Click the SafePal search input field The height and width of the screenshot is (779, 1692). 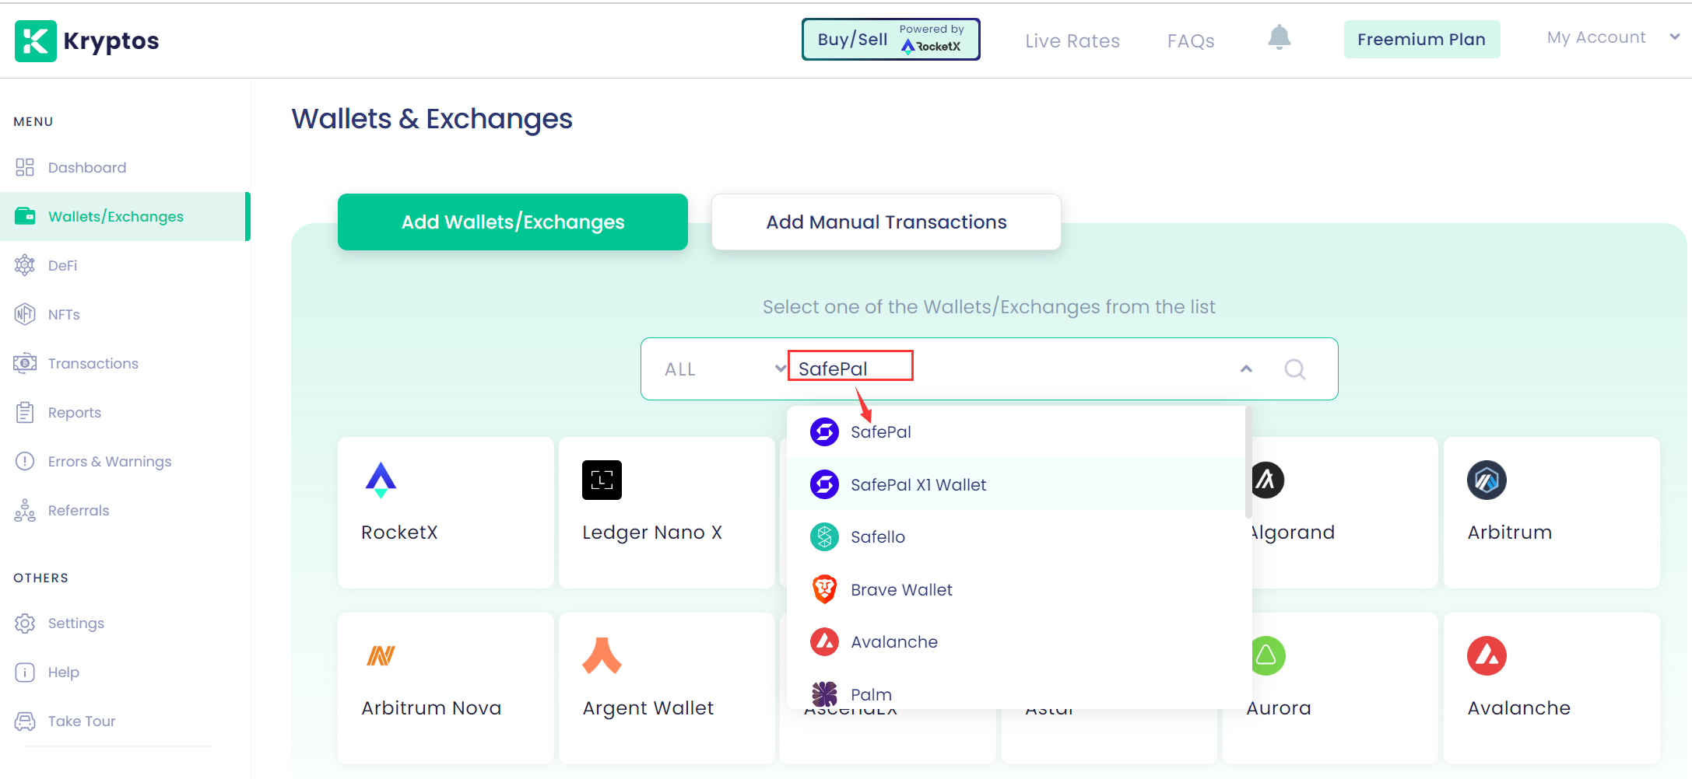[x=1012, y=369]
